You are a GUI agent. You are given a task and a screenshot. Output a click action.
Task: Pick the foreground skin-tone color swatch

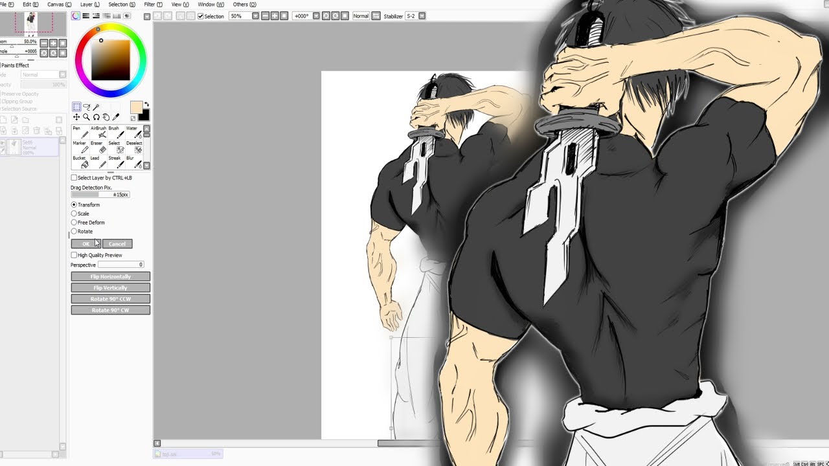(136, 107)
